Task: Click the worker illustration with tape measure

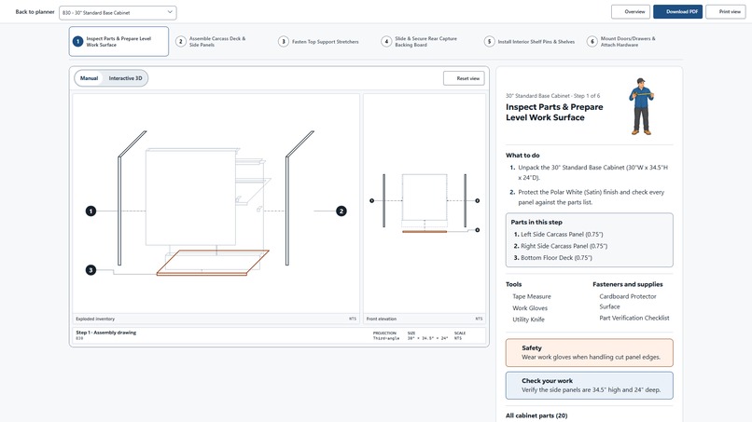Action: click(641, 106)
